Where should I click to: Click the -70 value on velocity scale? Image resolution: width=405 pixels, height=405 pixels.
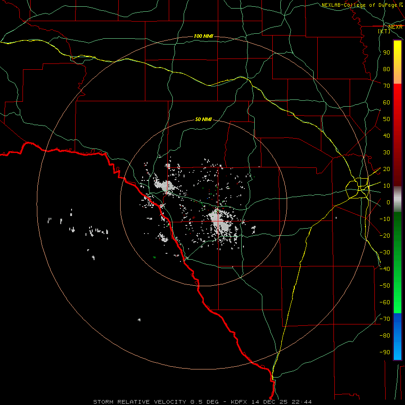tap(385, 319)
